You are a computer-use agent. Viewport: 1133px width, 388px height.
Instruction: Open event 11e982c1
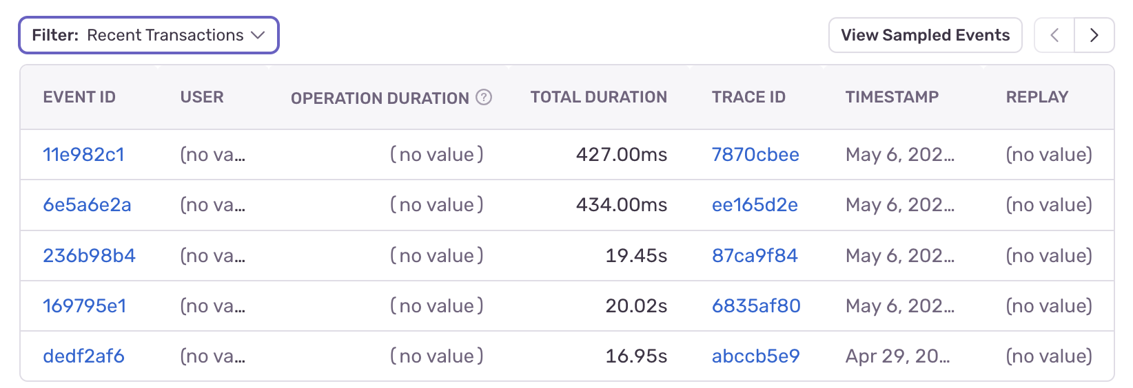pos(83,155)
